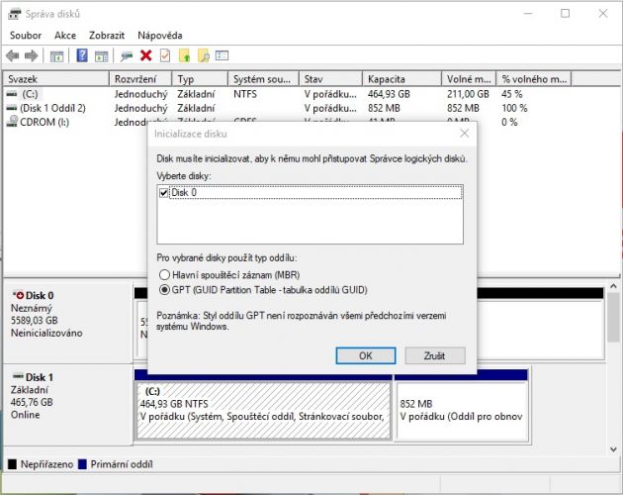The height and width of the screenshot is (495, 623).
Task: Open the blue Help question-mark icon
Action: click(82, 55)
